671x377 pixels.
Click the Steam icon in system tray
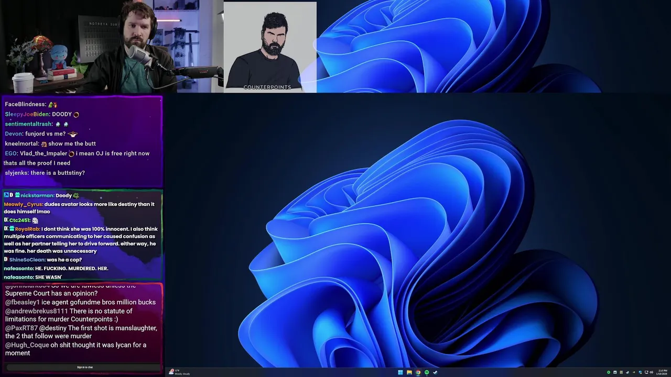[x=627, y=372]
